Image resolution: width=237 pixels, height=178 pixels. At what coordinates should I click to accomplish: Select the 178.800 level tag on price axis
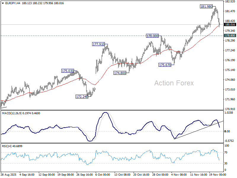click(x=230, y=36)
